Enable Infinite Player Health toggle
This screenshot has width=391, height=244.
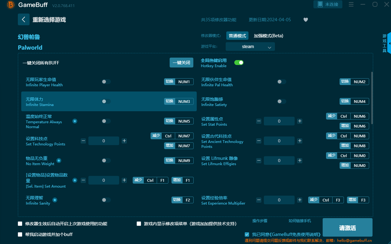[x=106, y=82]
